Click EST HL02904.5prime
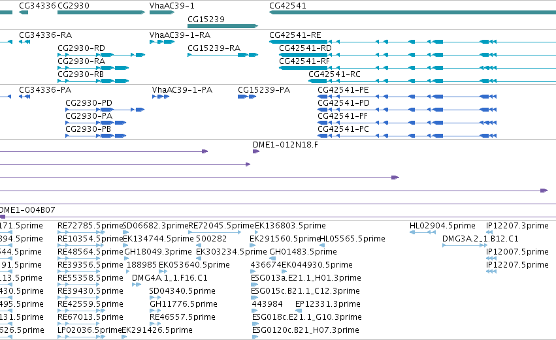 tap(442, 226)
